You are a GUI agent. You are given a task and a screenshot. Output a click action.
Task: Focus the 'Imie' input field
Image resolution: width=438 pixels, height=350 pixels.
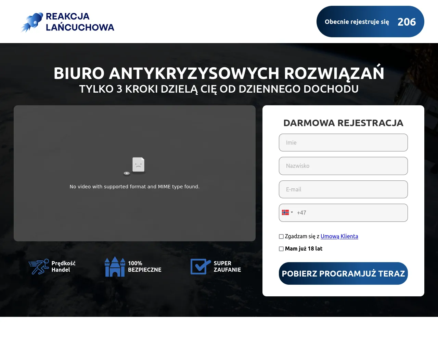click(x=343, y=143)
